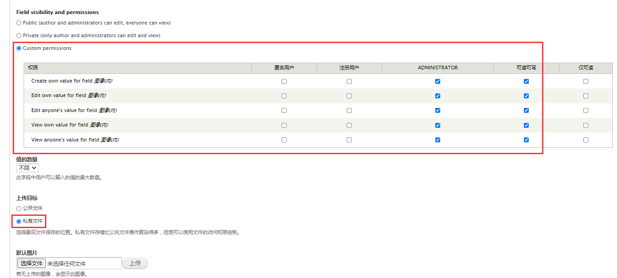617x278 pixels.
Task: Enable View anyone's value for 仅可读
Action: 586,140
